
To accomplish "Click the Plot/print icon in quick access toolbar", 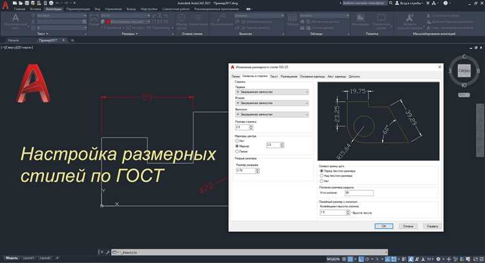I will point(51,3).
